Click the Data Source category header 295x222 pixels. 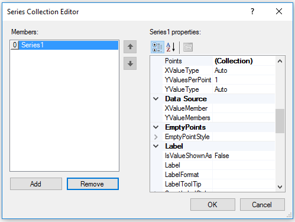[186, 99]
